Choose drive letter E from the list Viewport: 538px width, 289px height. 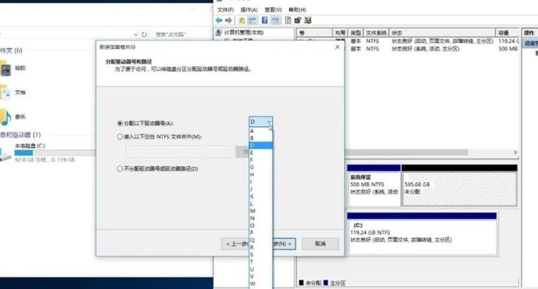[261, 152]
